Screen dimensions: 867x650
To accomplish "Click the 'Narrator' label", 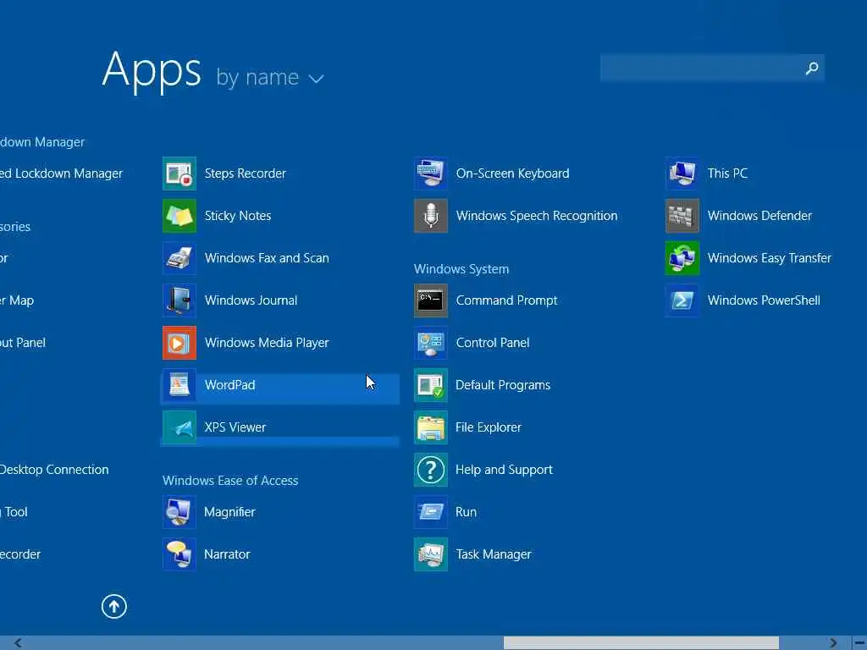I will coord(227,554).
